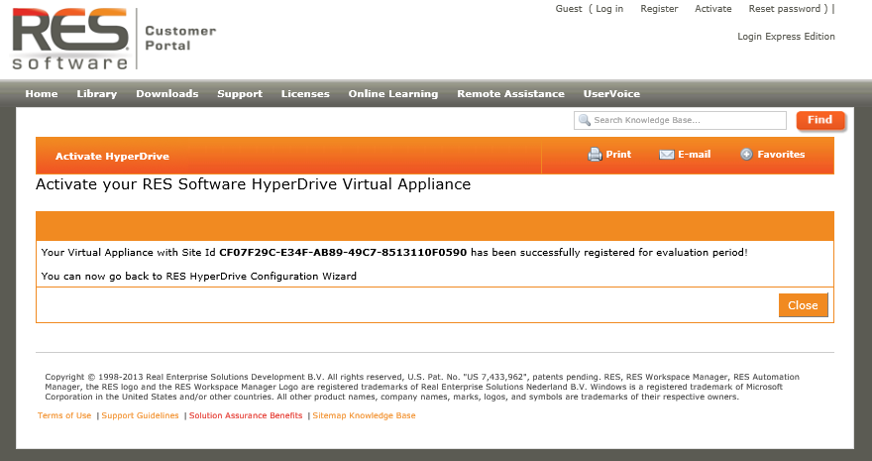Click the Favorites plus icon
Screen dimensions: 872x461
(x=746, y=155)
